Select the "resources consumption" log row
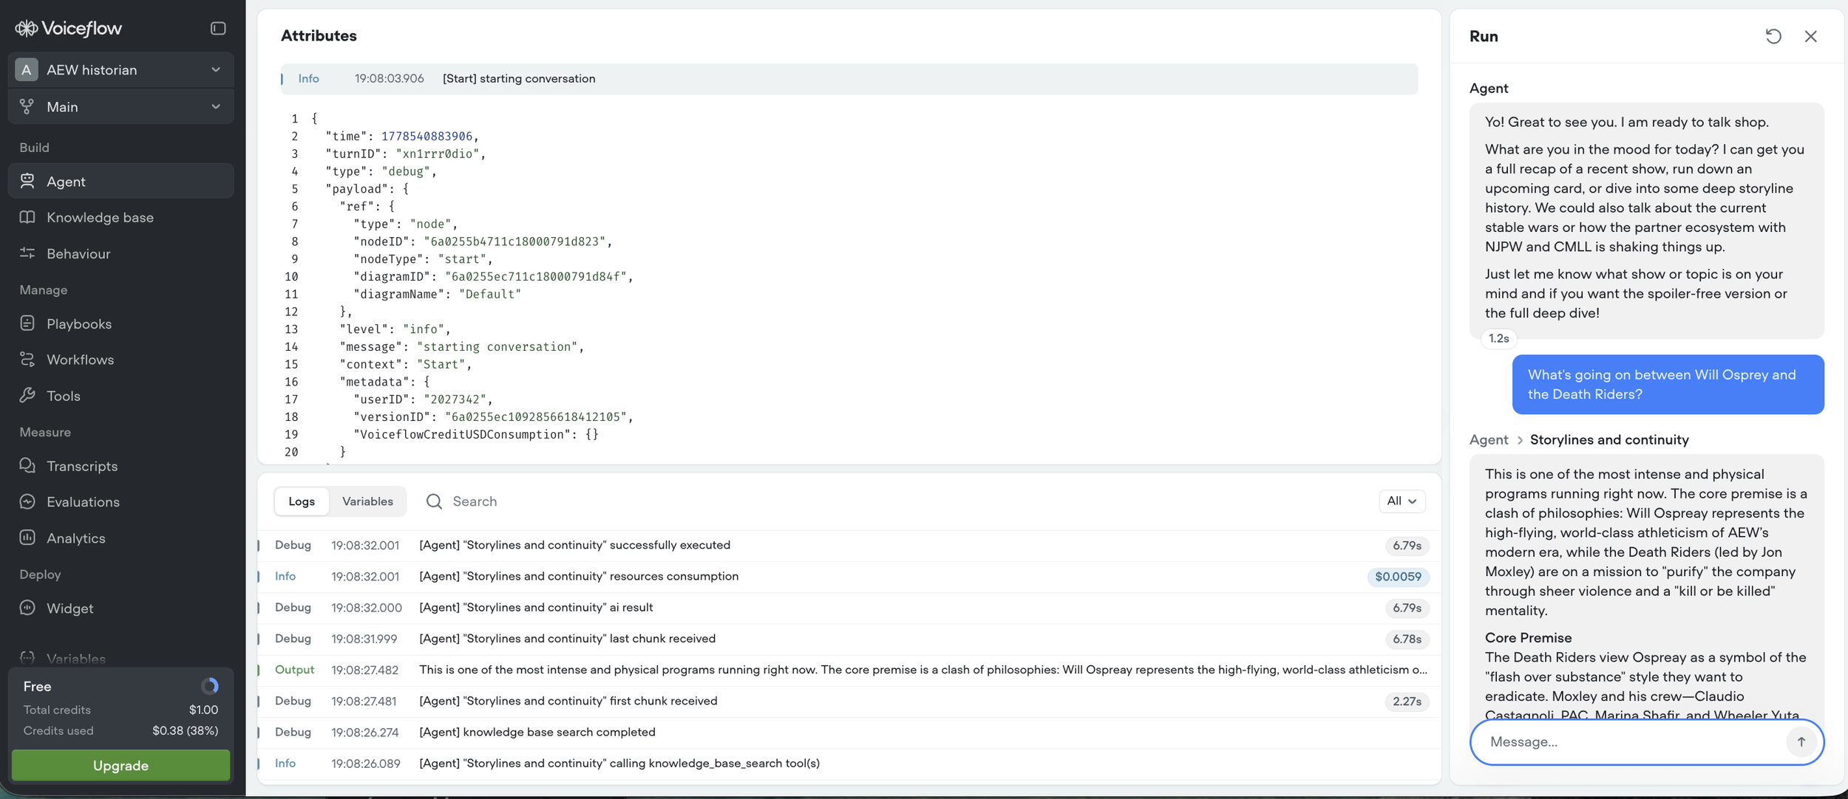 849,576
